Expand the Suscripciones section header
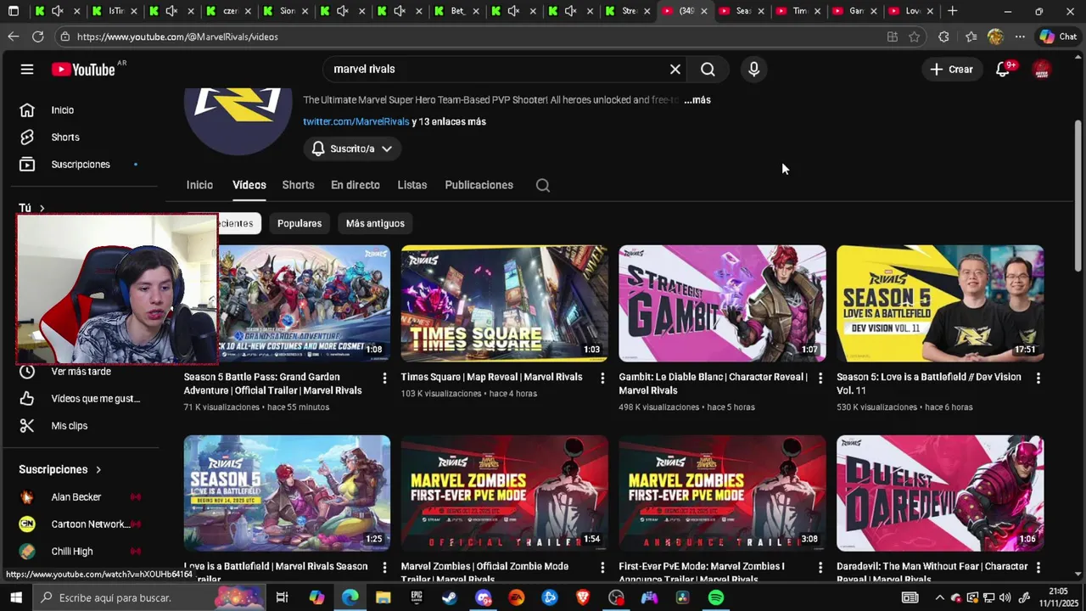The height and width of the screenshot is (611, 1086). [x=60, y=469]
